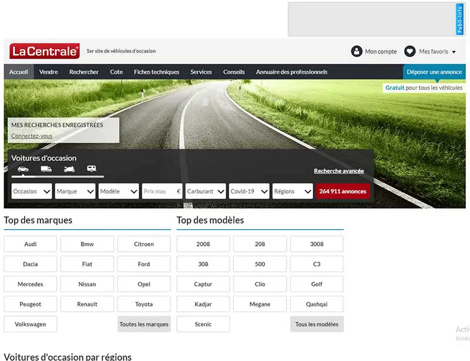Viewport: 470px width, 361px height.
Task: Select the Megane model button
Action: click(260, 304)
